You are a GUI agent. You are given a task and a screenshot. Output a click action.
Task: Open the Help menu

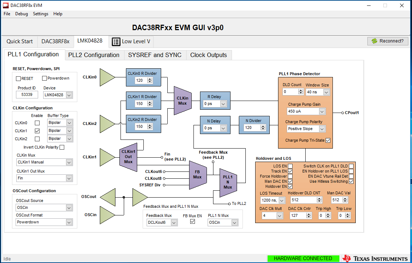click(58, 14)
